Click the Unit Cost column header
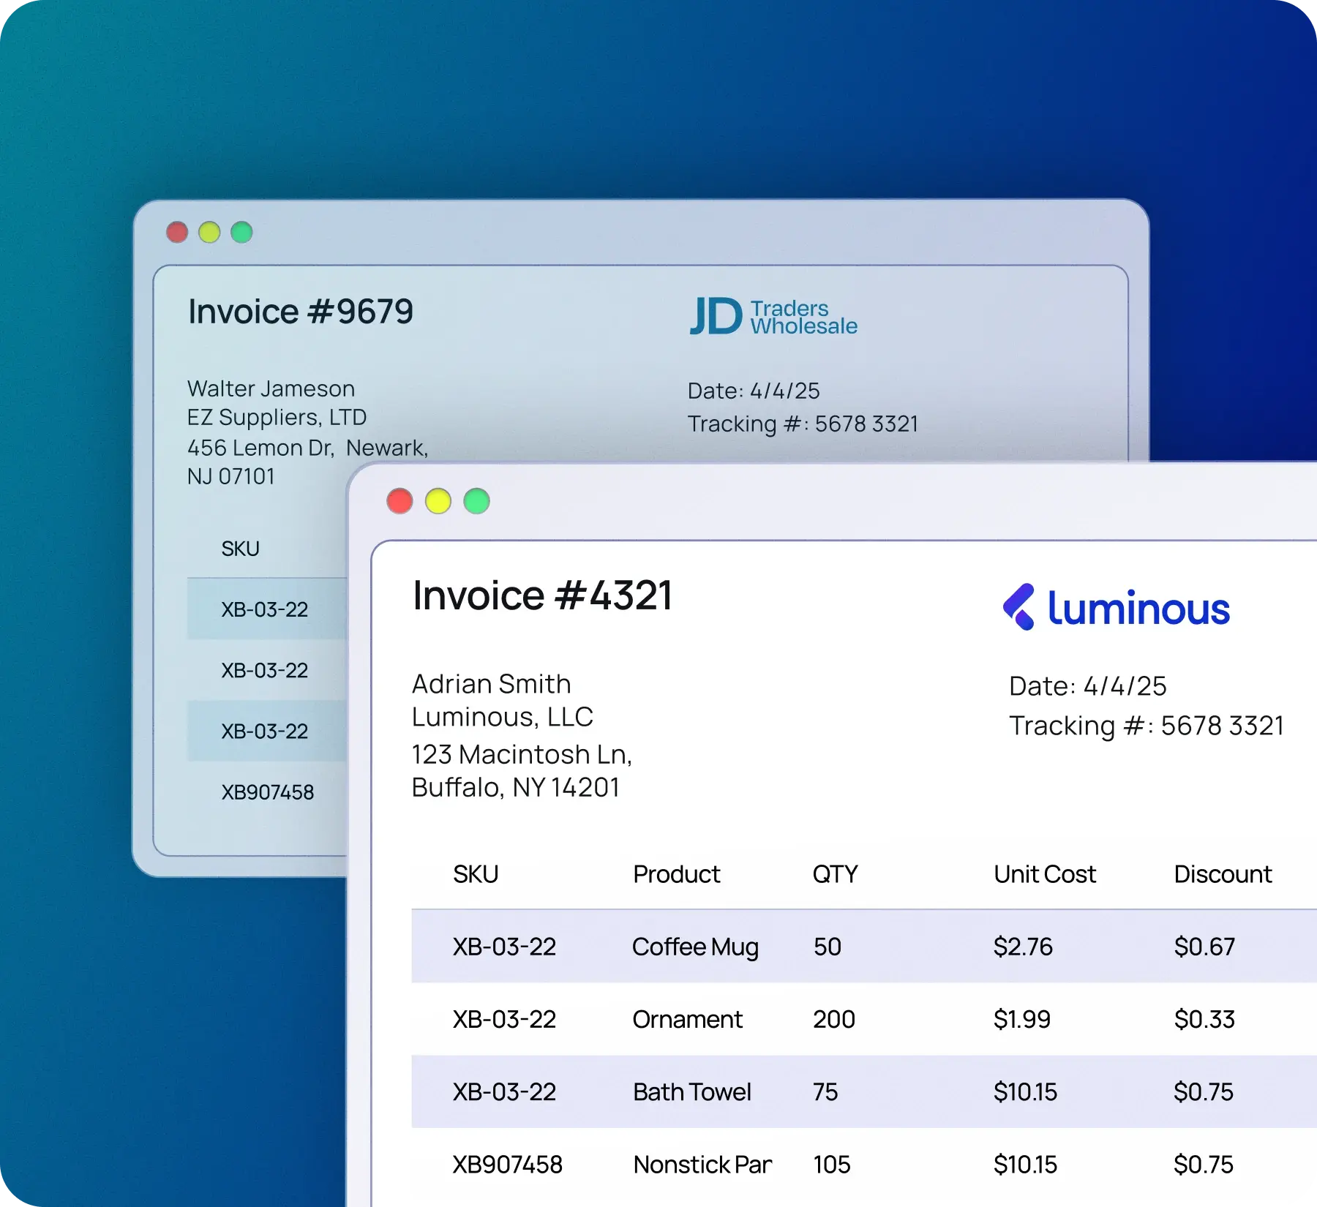 1045,874
